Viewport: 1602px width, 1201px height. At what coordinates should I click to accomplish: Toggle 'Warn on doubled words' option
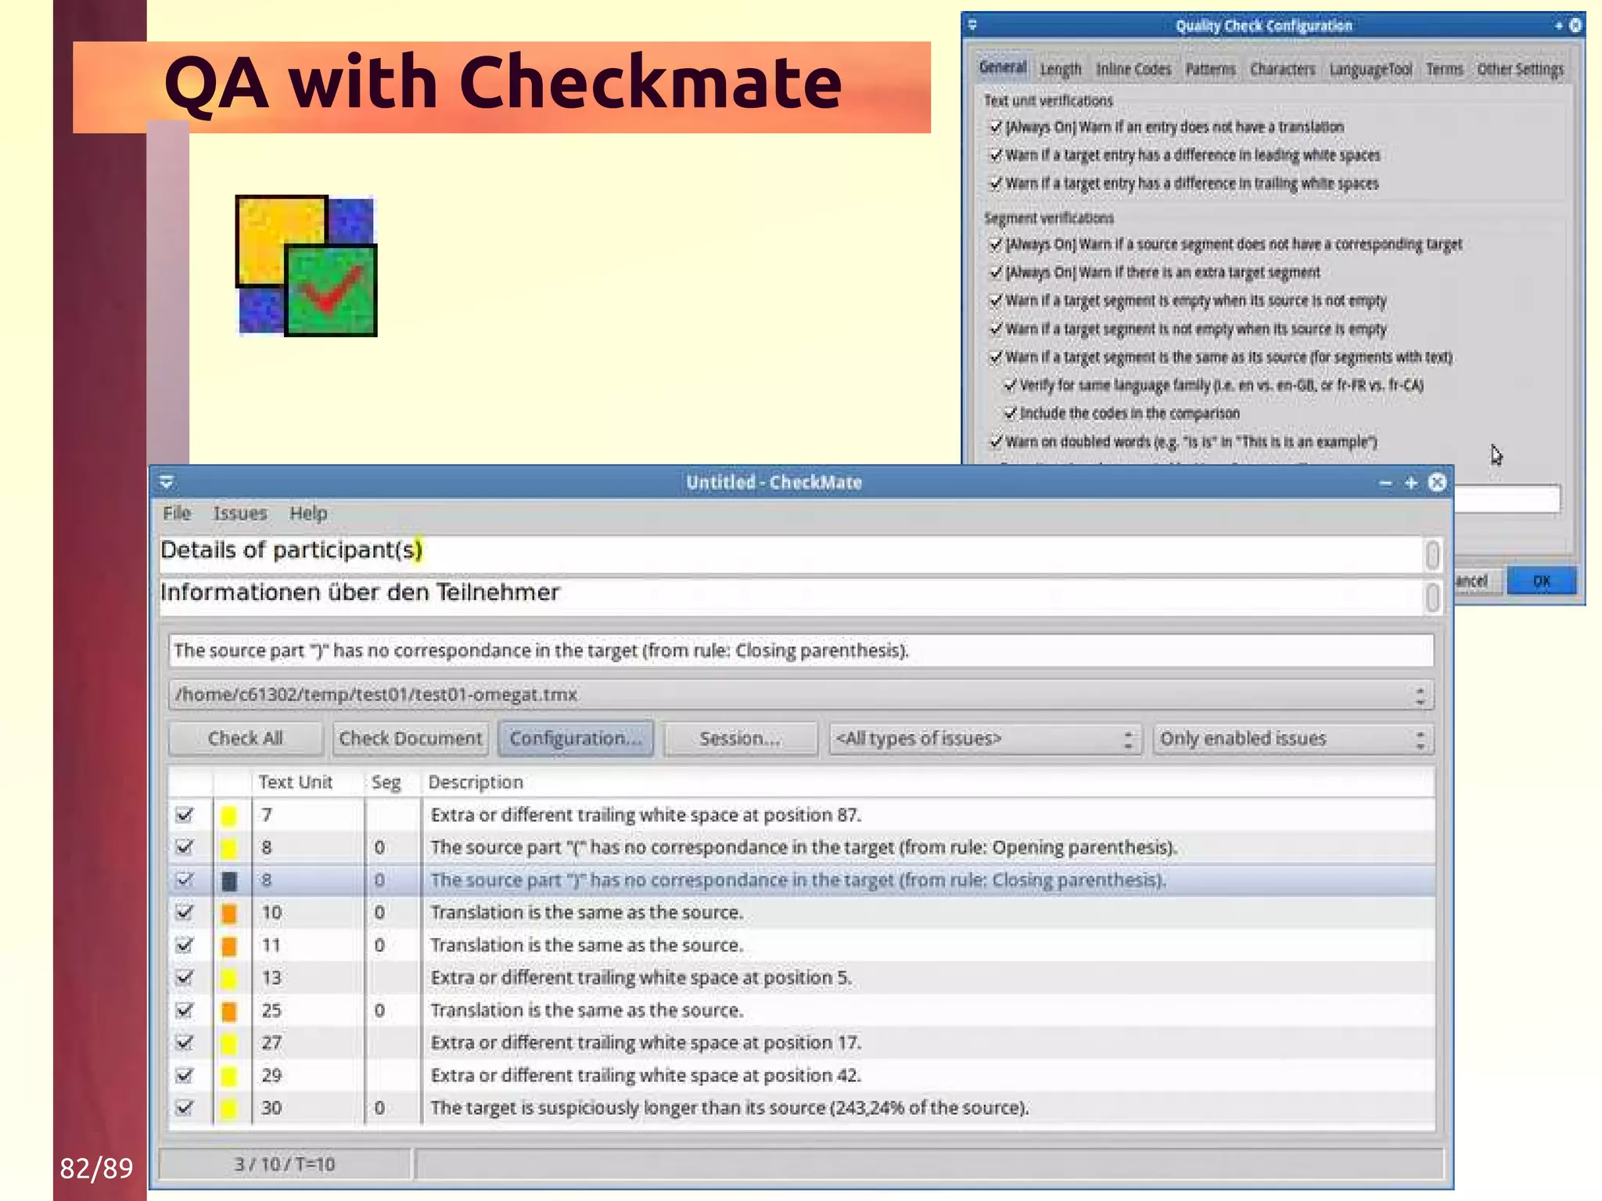(996, 441)
